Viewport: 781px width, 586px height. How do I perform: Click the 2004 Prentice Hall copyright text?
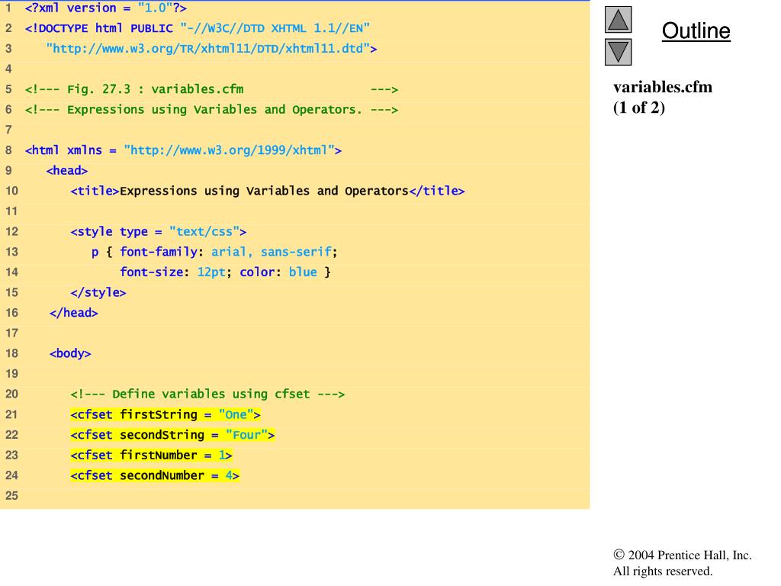point(683,555)
